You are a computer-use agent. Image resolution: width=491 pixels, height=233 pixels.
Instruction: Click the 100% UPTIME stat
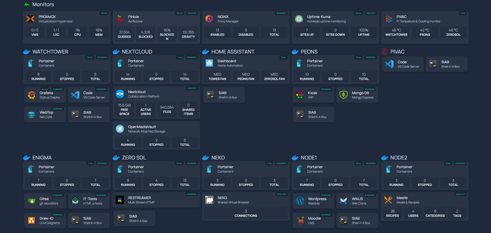(364, 32)
